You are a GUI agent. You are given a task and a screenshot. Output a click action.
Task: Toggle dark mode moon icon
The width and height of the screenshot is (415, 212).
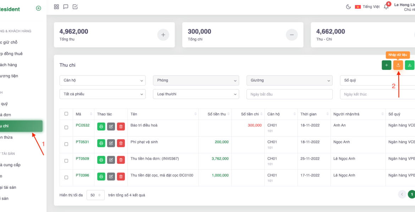coord(348,7)
